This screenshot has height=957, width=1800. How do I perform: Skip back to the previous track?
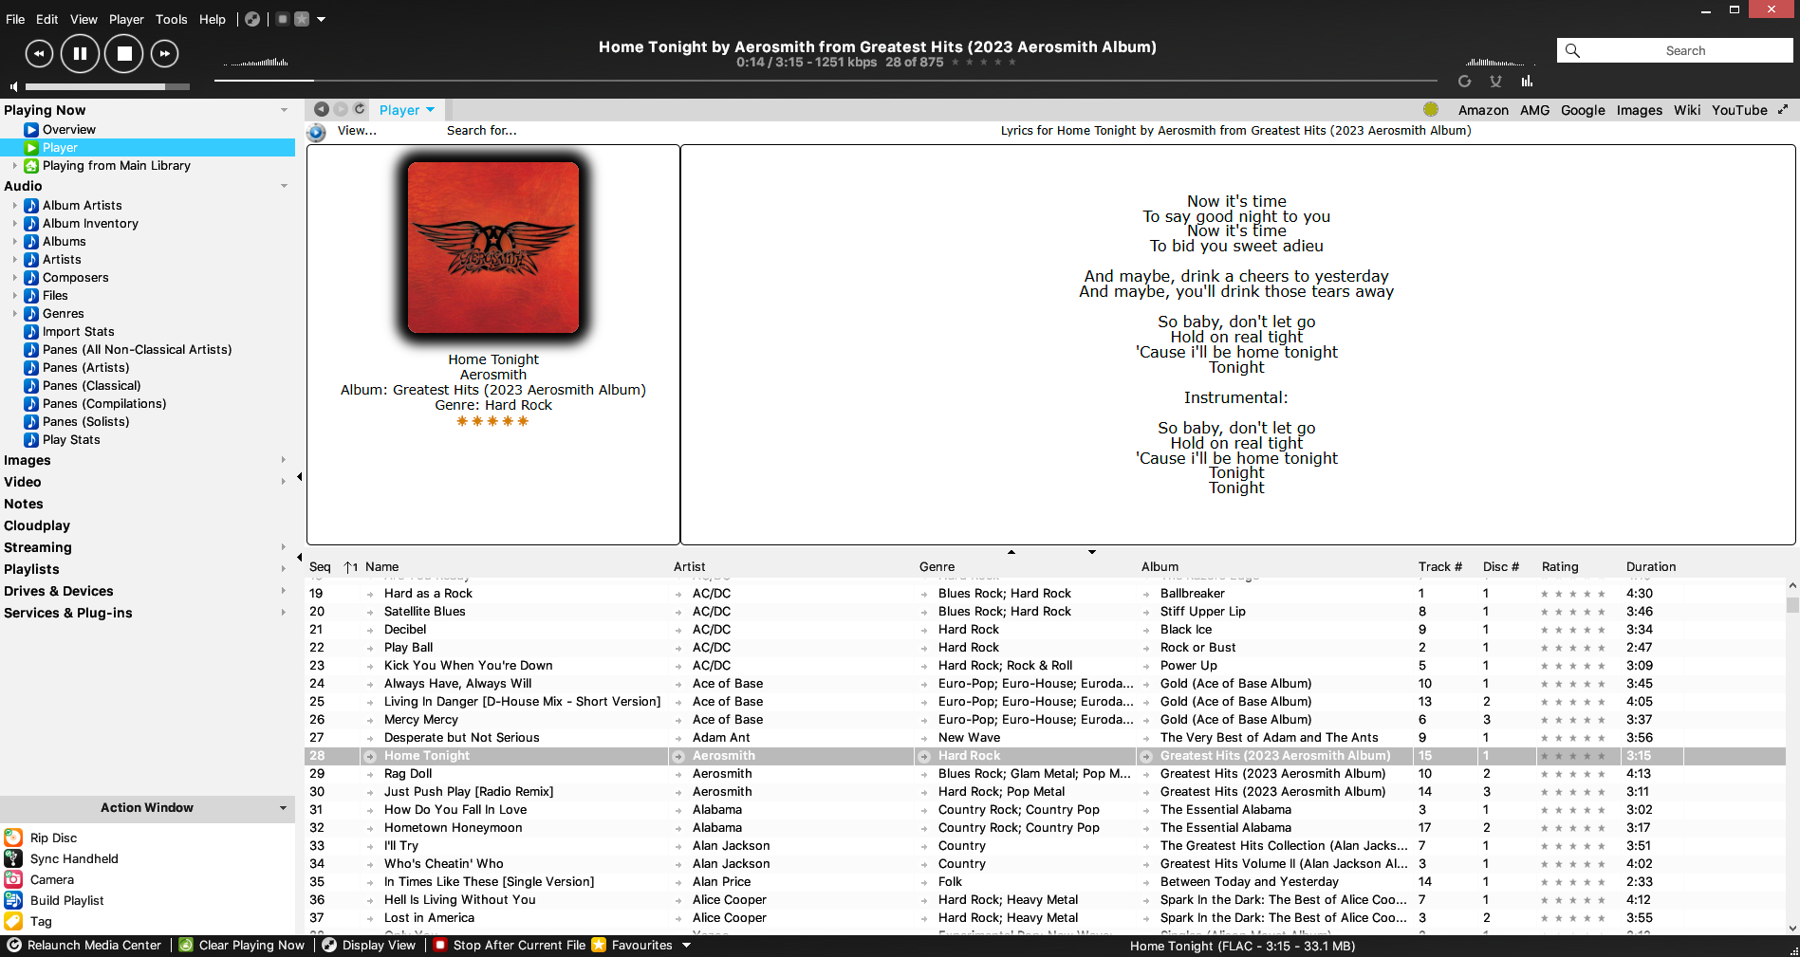(x=39, y=54)
